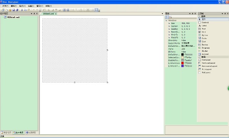229x138 pixels.
Task: Open the first menu in menu bar
Action: (x=5, y=6)
